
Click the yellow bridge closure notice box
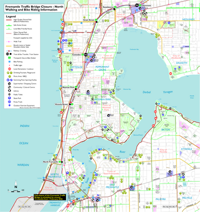(49, 197)
